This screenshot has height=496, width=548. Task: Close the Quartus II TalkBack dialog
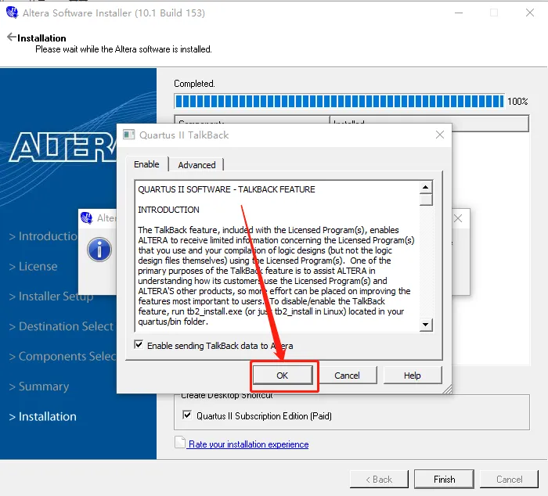click(x=440, y=135)
